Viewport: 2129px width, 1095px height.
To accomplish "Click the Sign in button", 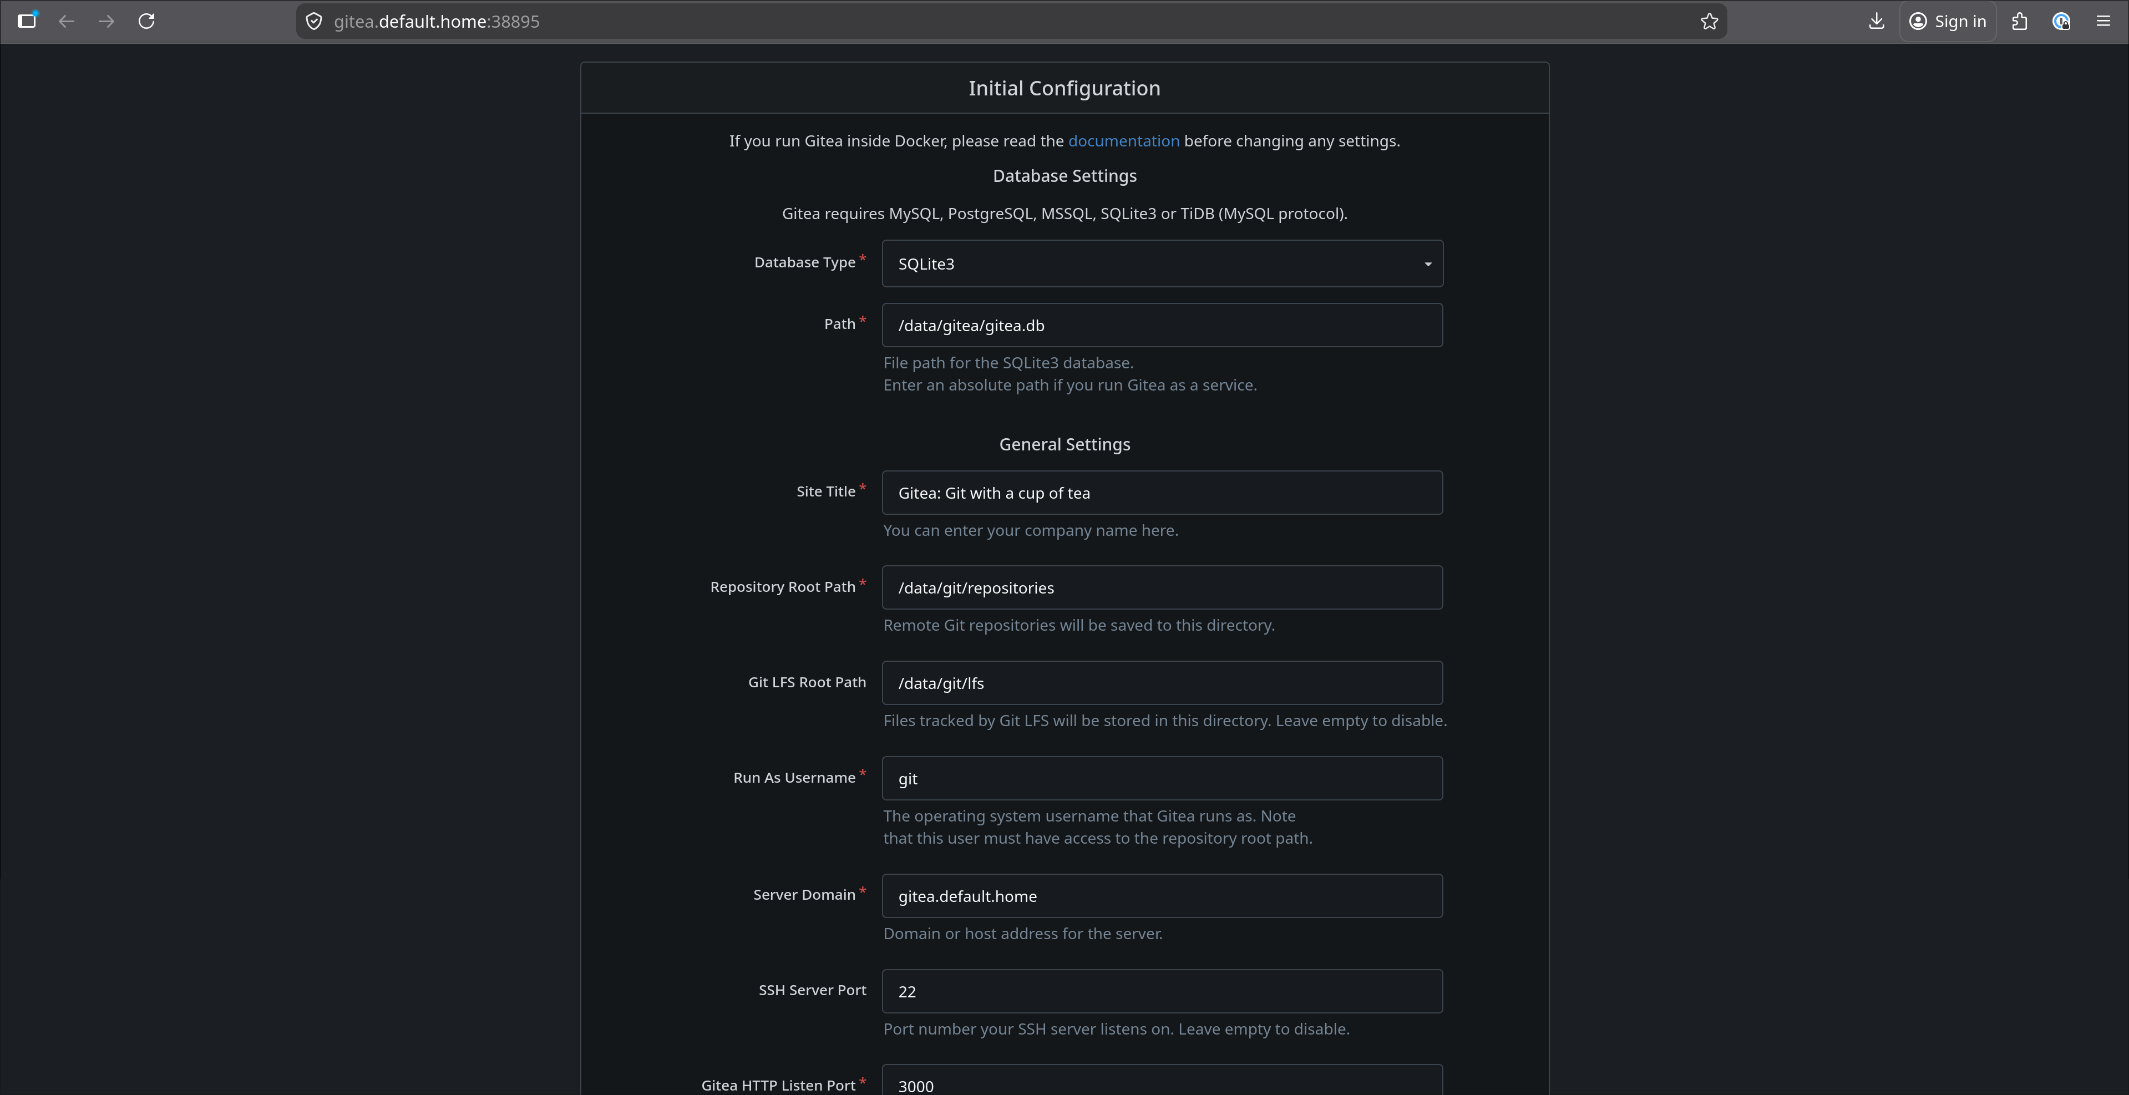I will click(1948, 22).
